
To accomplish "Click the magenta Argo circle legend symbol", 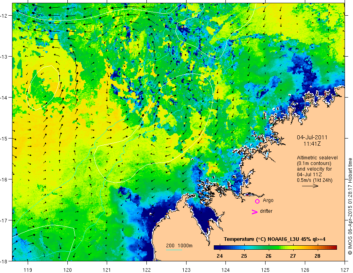I will point(257,201).
